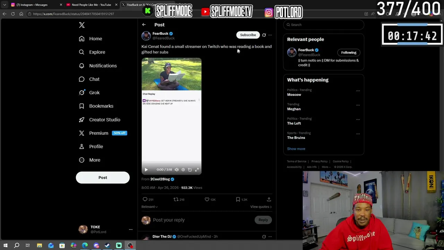This screenshot has width=444, height=250.
Task: Open 2Cool2Blog source profile link
Action: coord(160,179)
